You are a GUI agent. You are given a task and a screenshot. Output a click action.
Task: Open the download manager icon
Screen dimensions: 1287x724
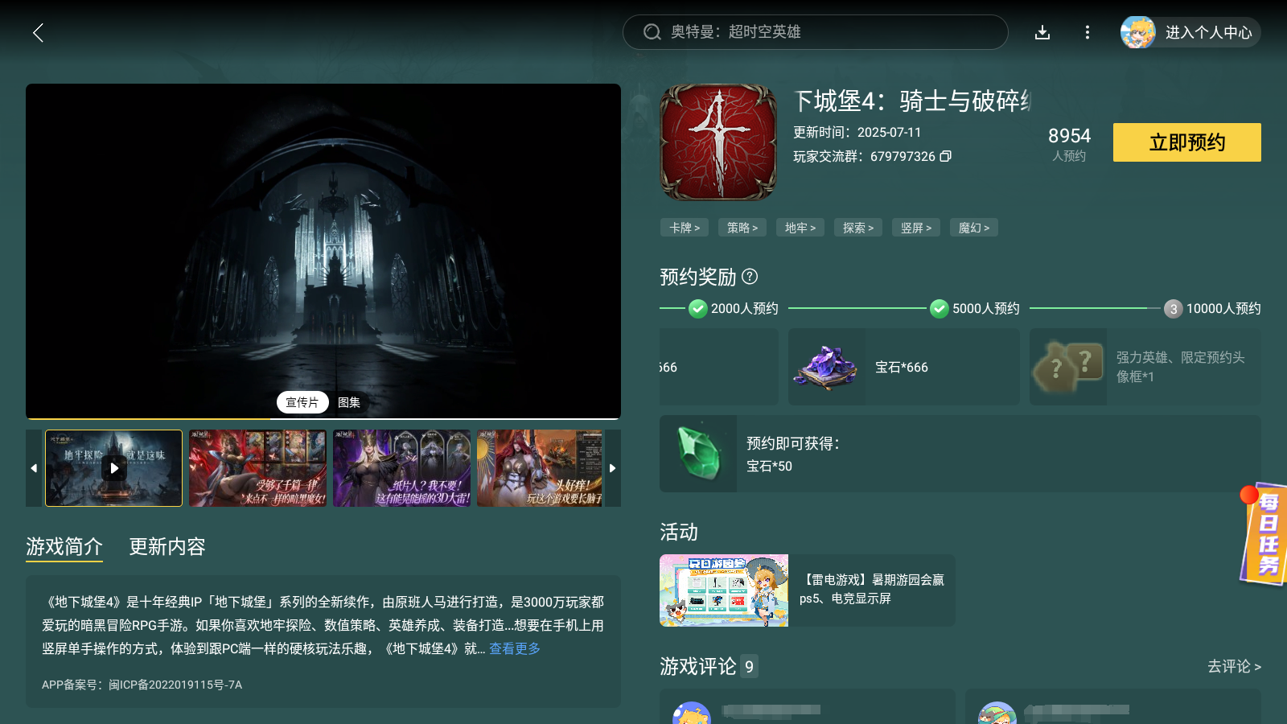coord(1042,32)
